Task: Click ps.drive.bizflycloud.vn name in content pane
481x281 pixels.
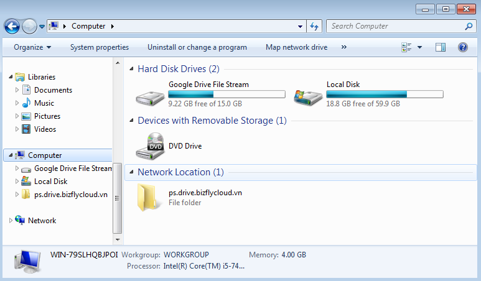Action: (205, 193)
